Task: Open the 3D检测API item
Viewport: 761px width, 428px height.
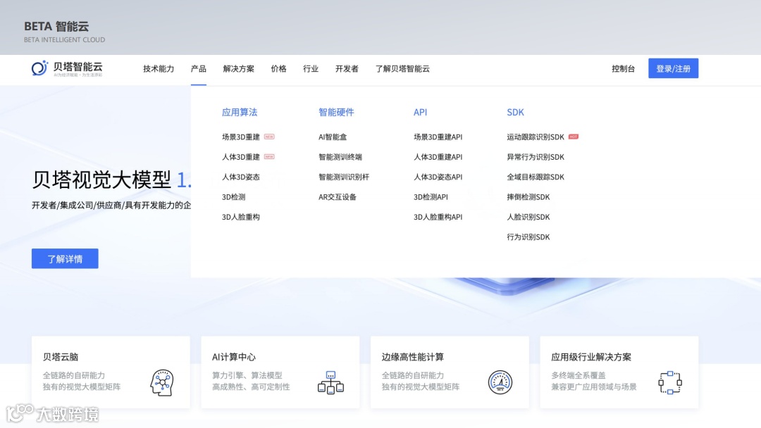Action: [431, 197]
